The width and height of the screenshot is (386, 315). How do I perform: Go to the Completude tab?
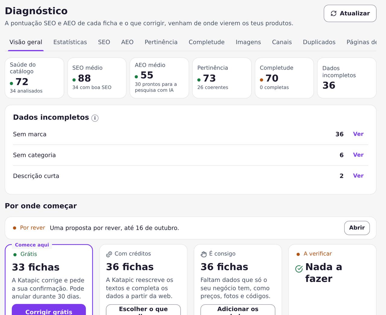207,42
